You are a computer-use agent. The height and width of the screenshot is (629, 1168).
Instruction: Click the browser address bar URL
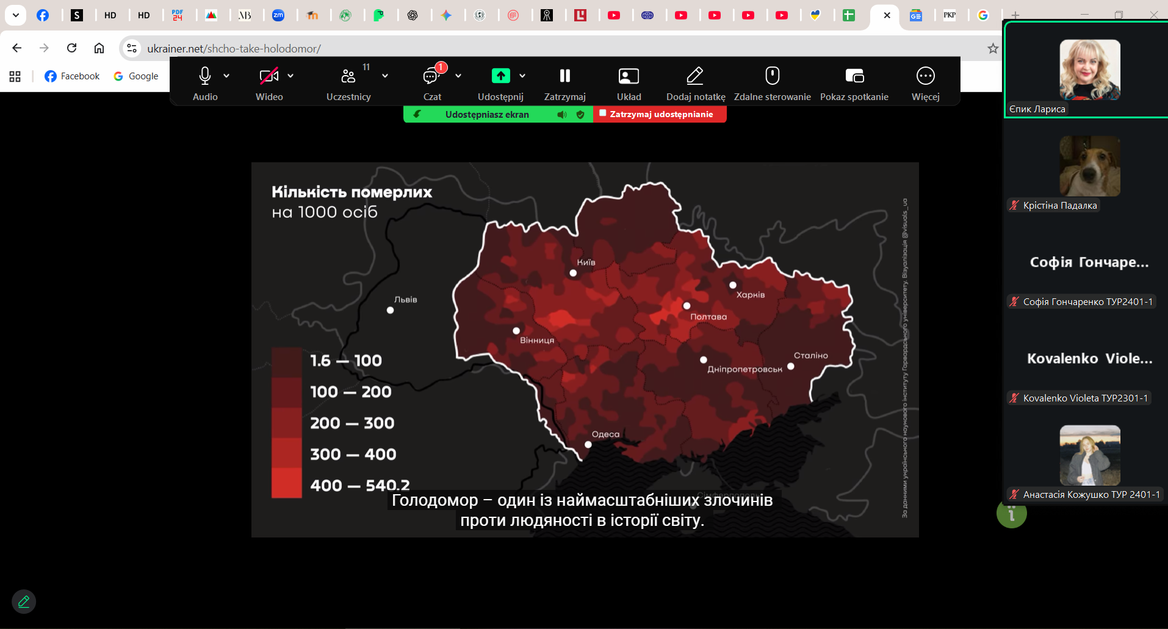[x=234, y=48]
